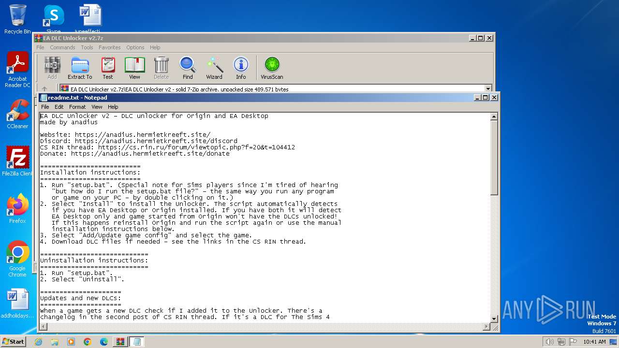Run the Test archive tool
This screenshot has width=619, height=348.
point(108,68)
